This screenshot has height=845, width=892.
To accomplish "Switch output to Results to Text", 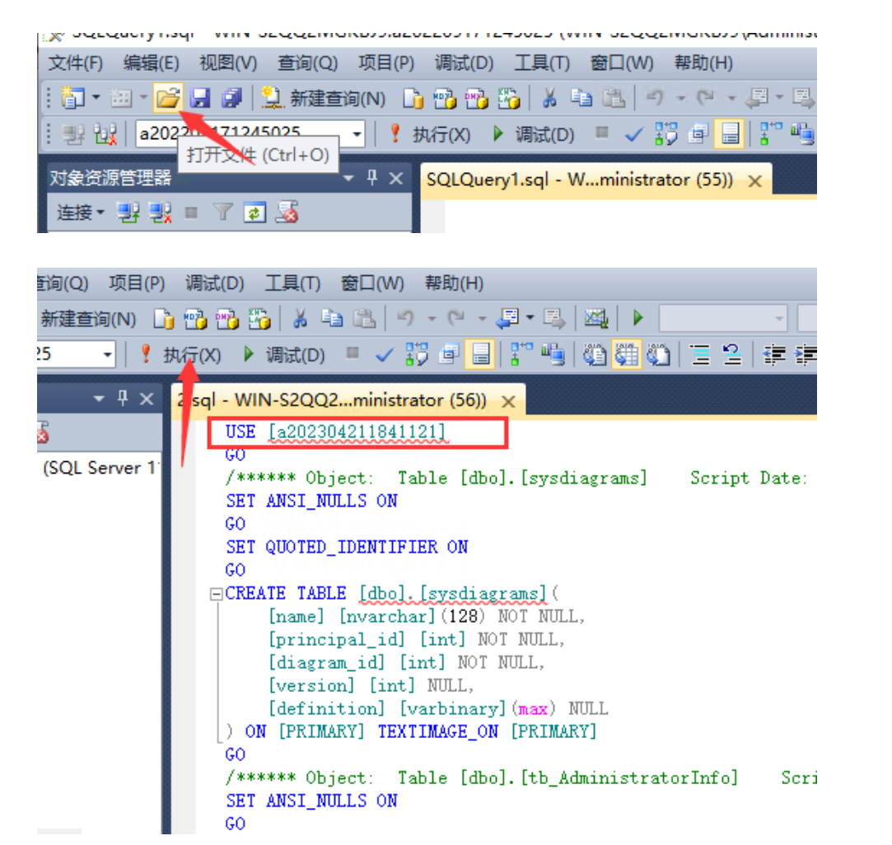I will (594, 355).
